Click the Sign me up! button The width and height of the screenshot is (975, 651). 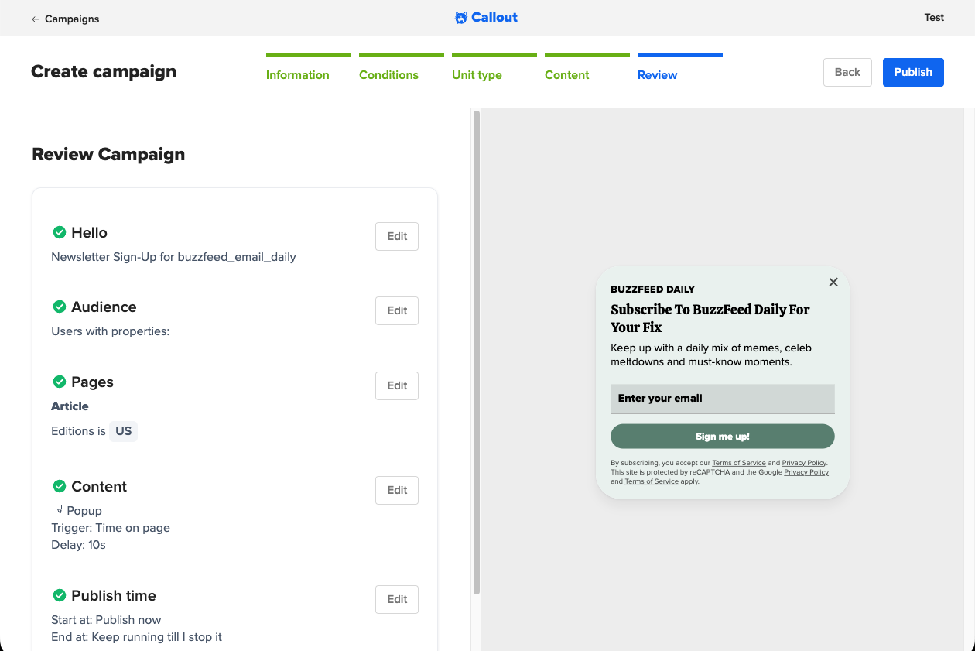click(723, 437)
